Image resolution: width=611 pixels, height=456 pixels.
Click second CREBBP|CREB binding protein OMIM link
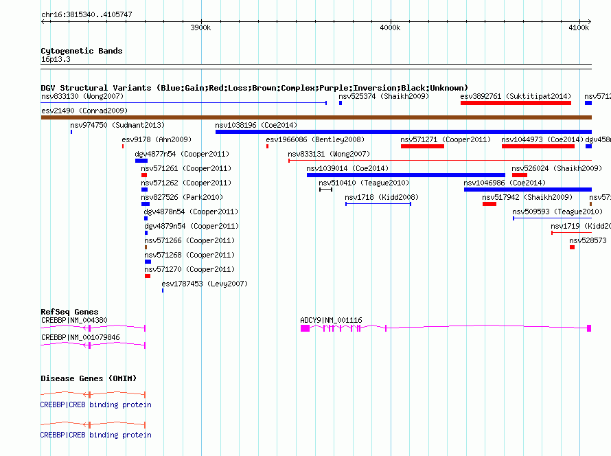point(96,435)
